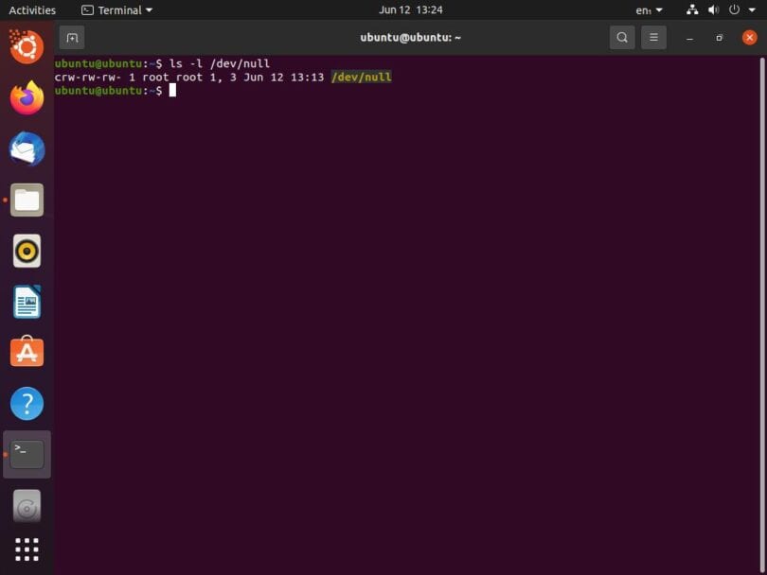Viewport: 767px width, 575px height.
Task: Click the blinking cursor at the prompt
Action: click(x=173, y=90)
